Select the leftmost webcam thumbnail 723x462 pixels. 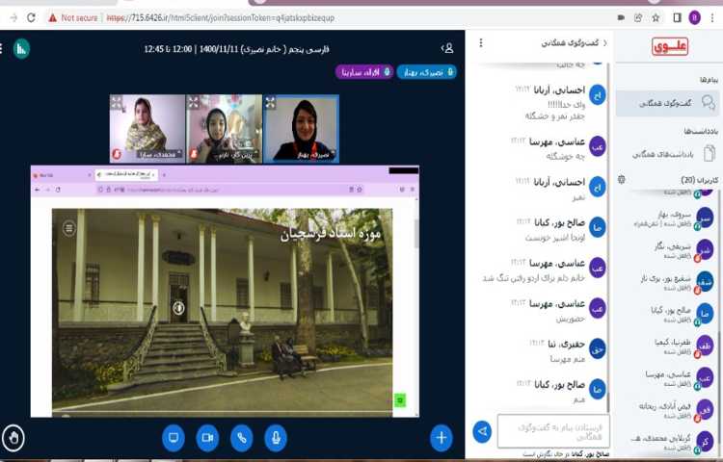147,129
